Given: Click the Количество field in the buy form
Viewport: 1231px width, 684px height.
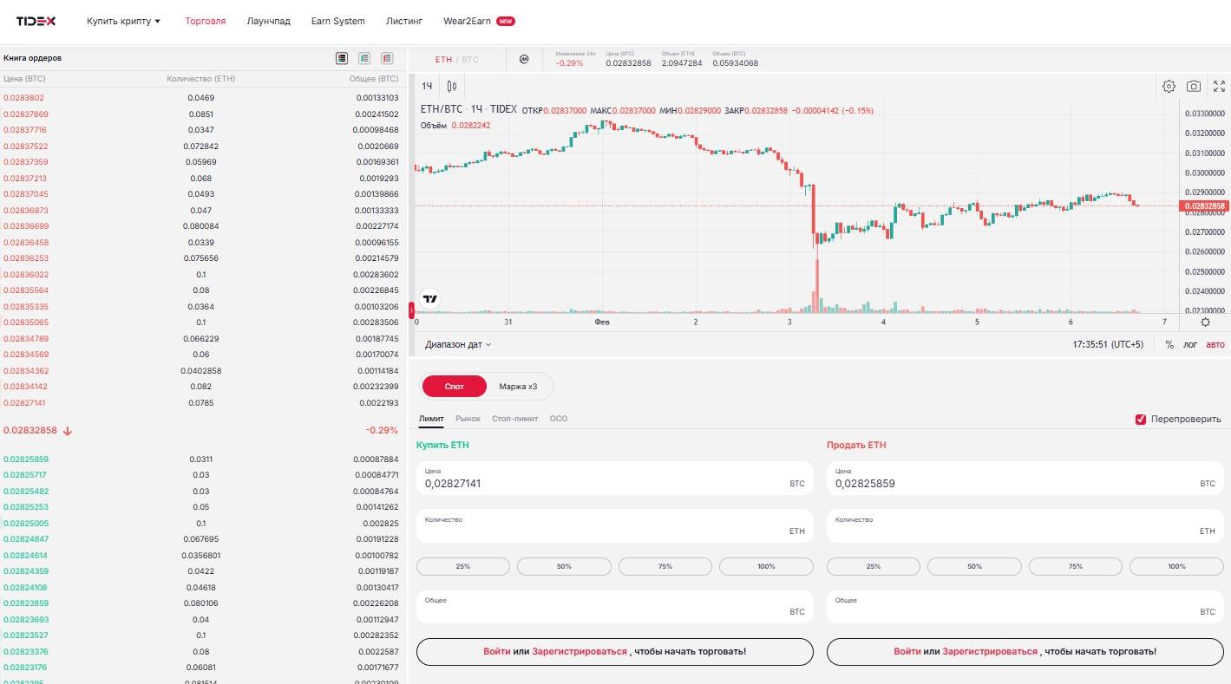Looking at the screenshot, I should click(615, 525).
